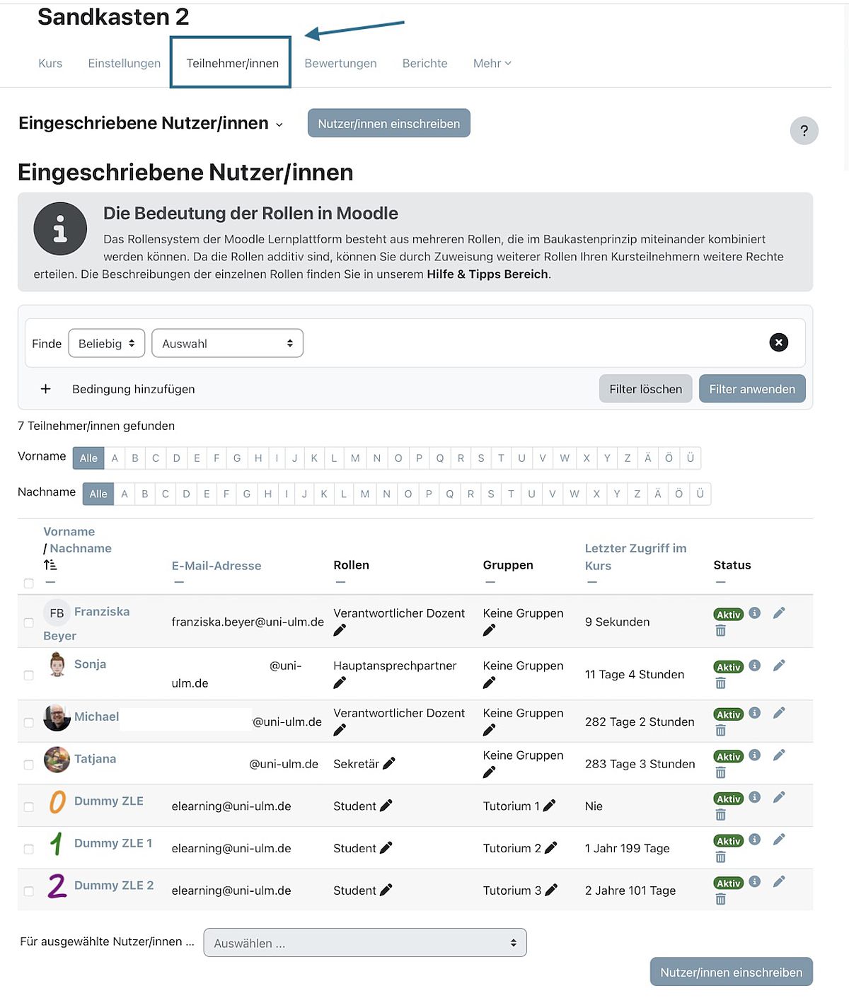Click the Filter anwenden button

coord(752,389)
